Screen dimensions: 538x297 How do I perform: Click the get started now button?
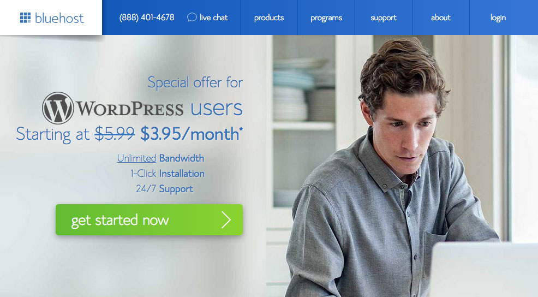point(150,219)
